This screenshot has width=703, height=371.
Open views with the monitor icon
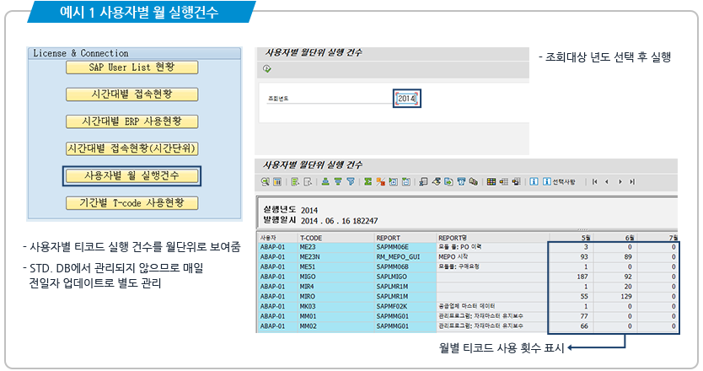[423, 181]
